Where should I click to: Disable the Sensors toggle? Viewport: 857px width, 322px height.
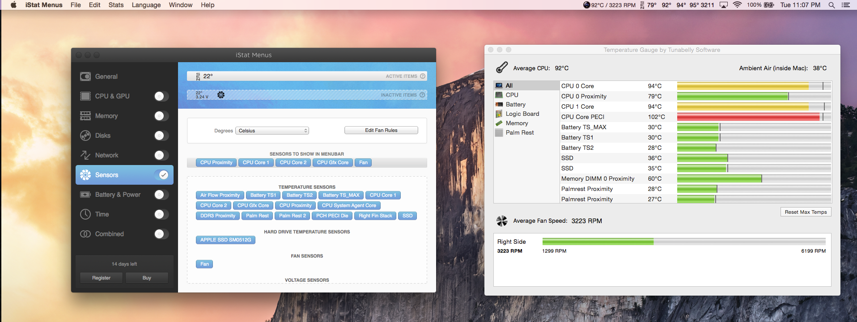click(161, 175)
